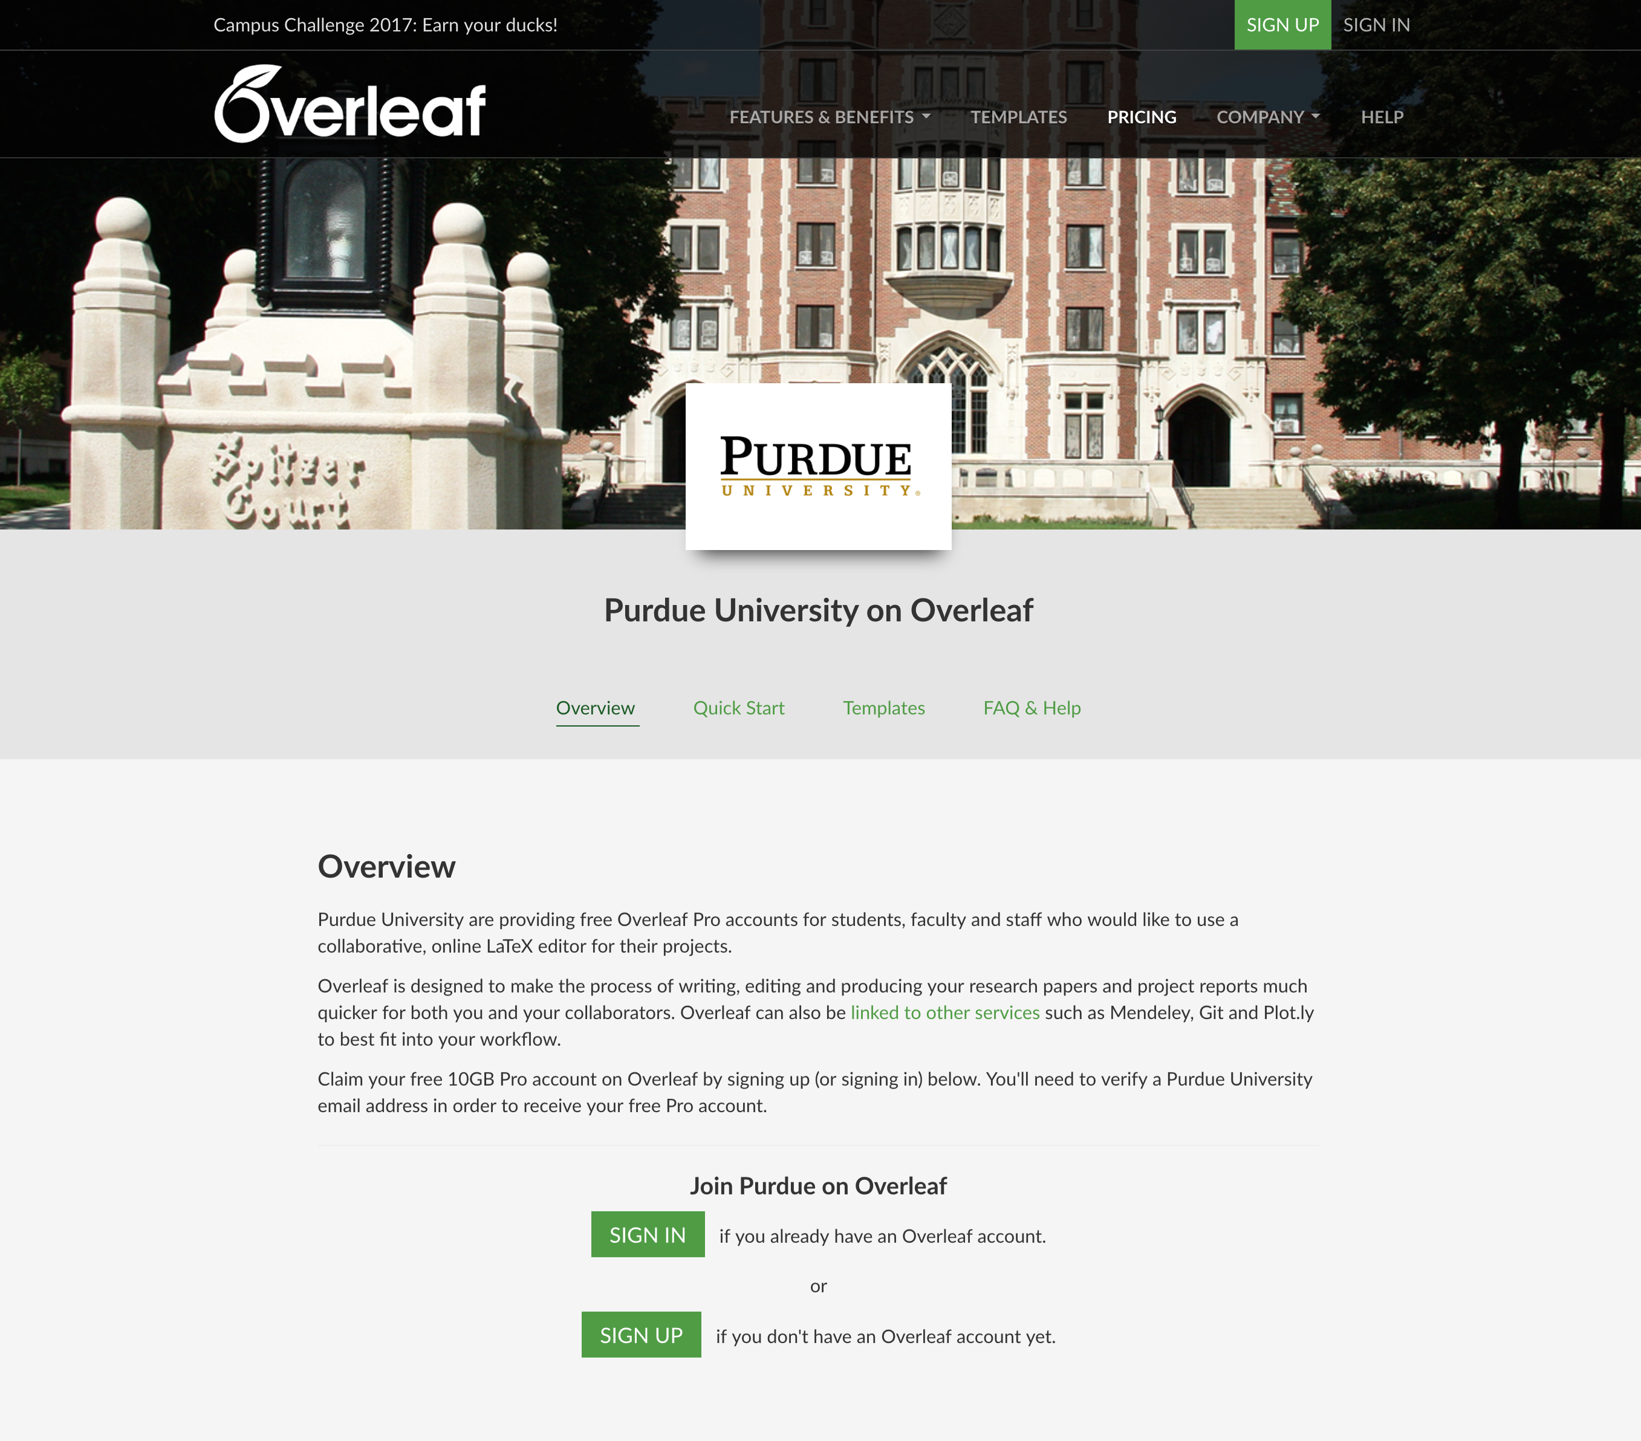Viewport: 1641px width, 1441px height.
Task: Select the Overview tab
Action: pyautogui.click(x=596, y=707)
